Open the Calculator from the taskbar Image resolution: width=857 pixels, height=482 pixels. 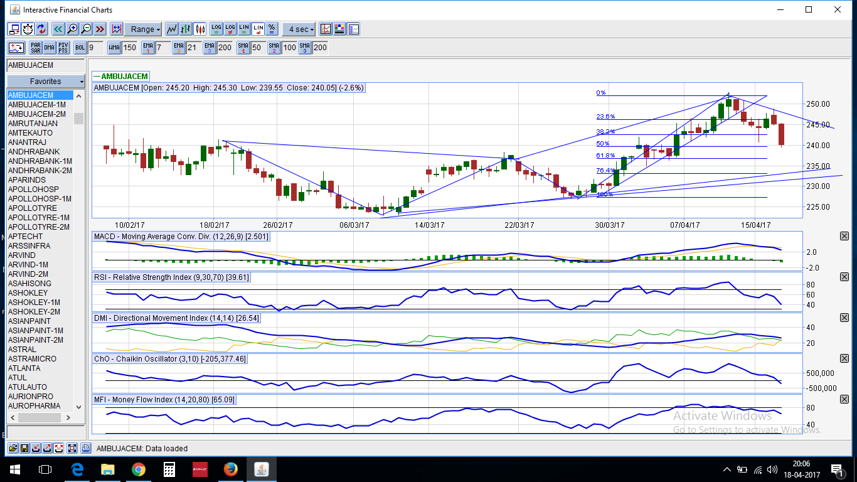[x=169, y=469]
